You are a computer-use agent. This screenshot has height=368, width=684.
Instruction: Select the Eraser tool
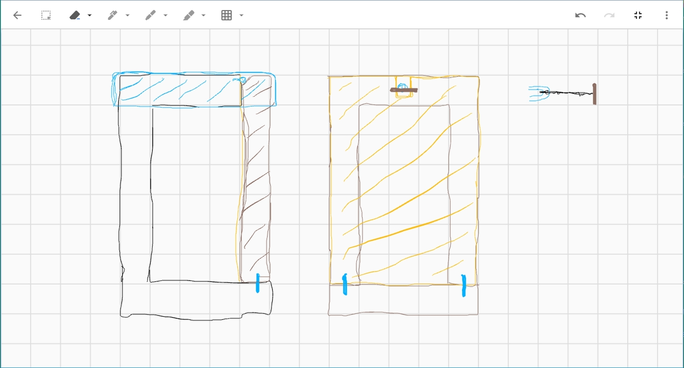click(75, 15)
